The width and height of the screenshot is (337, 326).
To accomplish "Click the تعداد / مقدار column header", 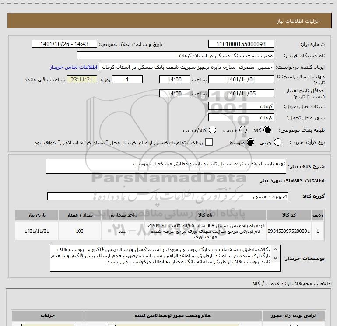I will (x=80, y=215).
